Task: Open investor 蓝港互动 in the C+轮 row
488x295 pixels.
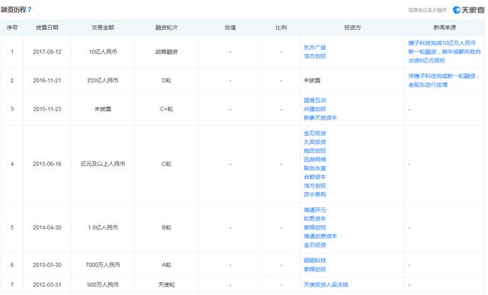Action: pos(315,100)
